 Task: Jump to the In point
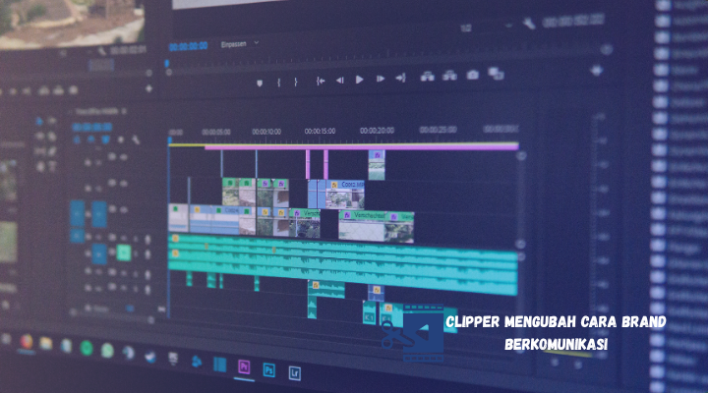(x=321, y=81)
